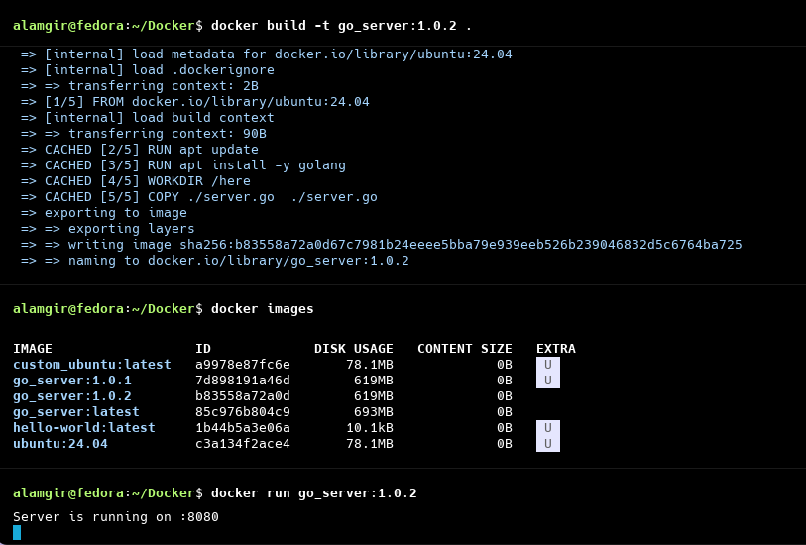
Task: Click the 693MB disk usage value
Action: (373, 412)
